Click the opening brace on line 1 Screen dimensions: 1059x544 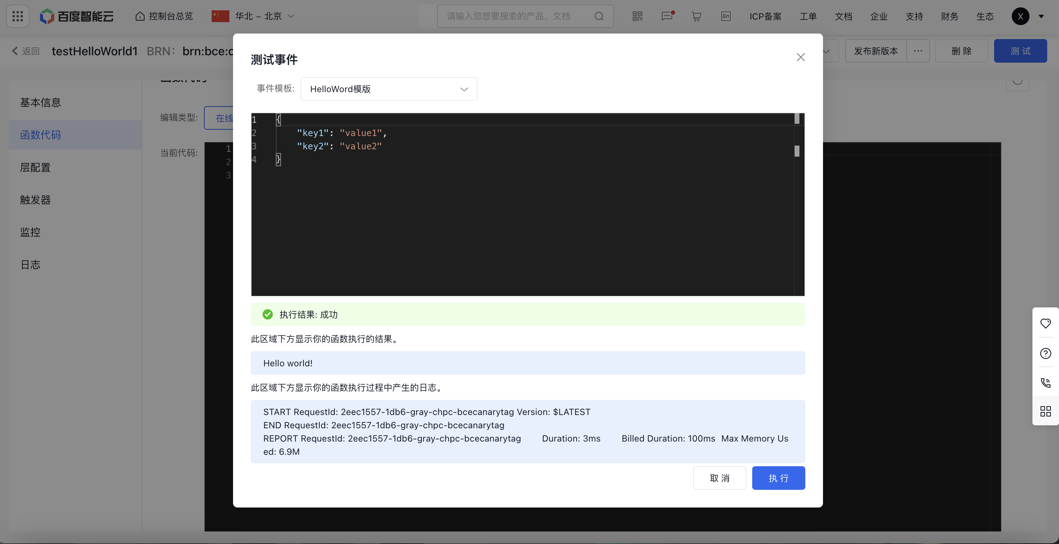tap(278, 119)
